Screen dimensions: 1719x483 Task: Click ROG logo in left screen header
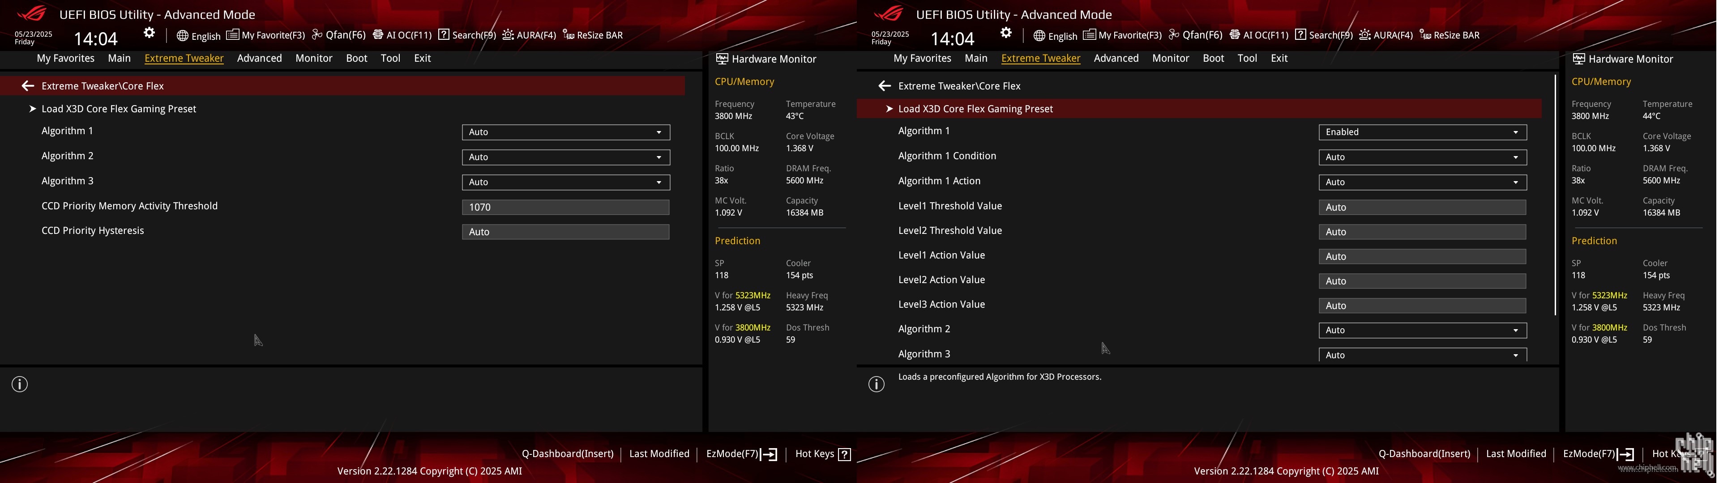click(x=31, y=13)
